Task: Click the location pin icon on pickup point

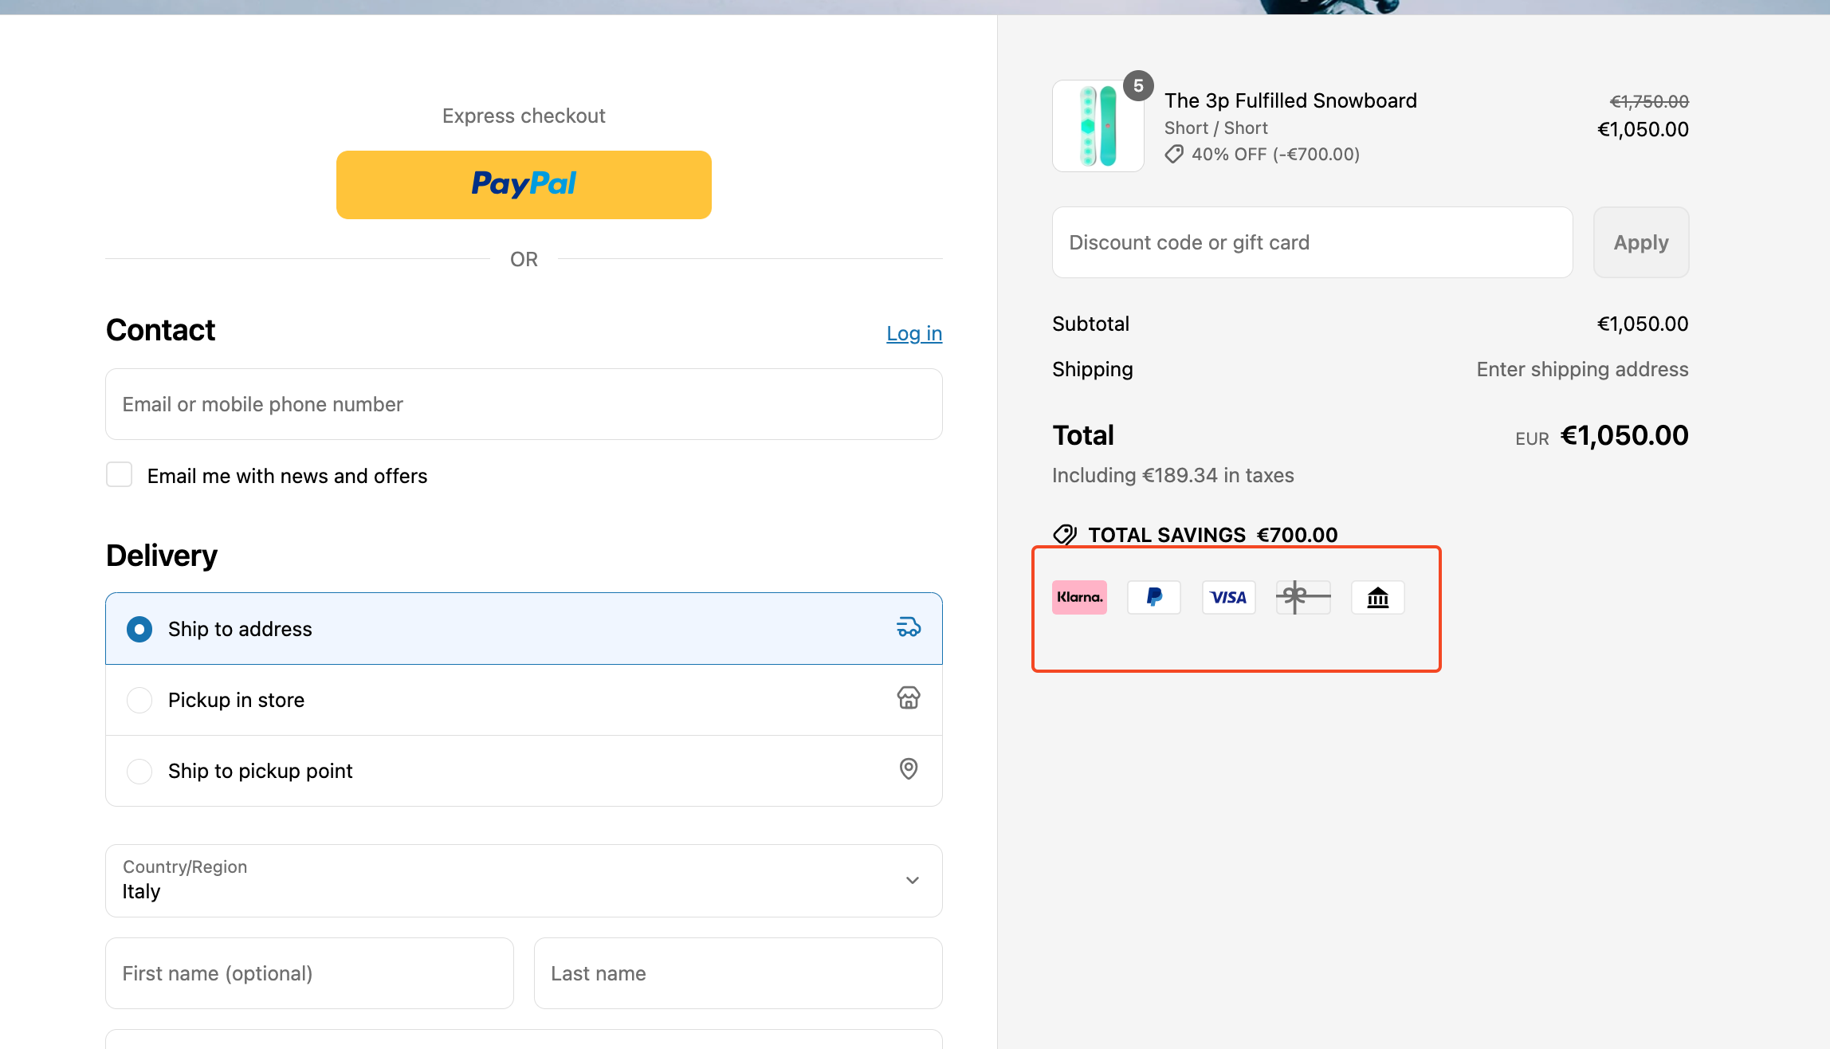Action: (x=909, y=769)
